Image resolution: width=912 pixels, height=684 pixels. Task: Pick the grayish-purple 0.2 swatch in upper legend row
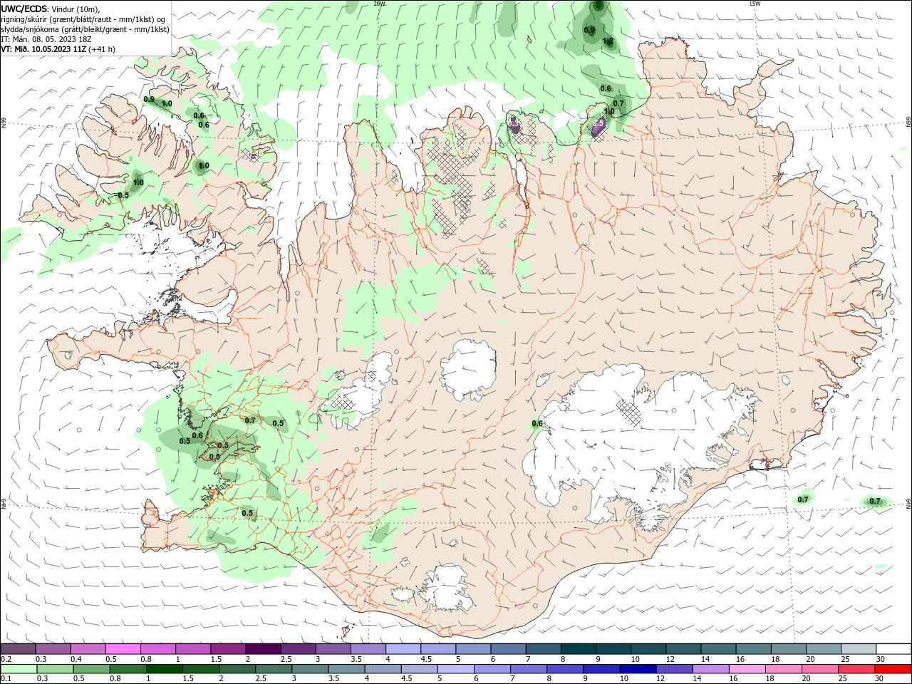pyautogui.click(x=18, y=649)
